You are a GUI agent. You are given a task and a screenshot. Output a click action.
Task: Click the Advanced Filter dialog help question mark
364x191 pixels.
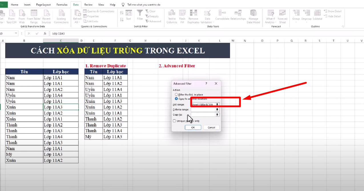(206, 83)
